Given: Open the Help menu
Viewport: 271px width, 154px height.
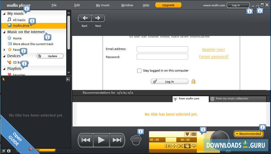Looking at the screenshot, I should click(x=146, y=5).
